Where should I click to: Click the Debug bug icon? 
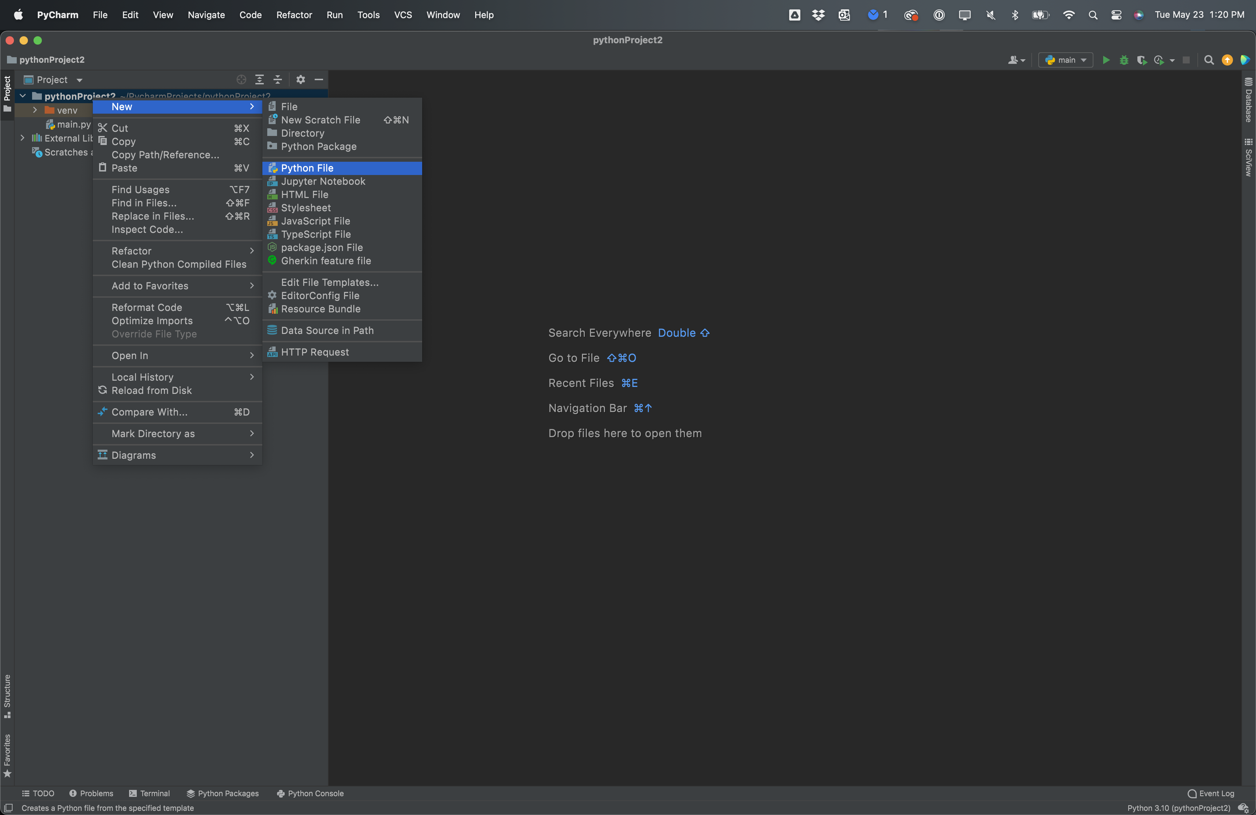pyautogui.click(x=1124, y=60)
